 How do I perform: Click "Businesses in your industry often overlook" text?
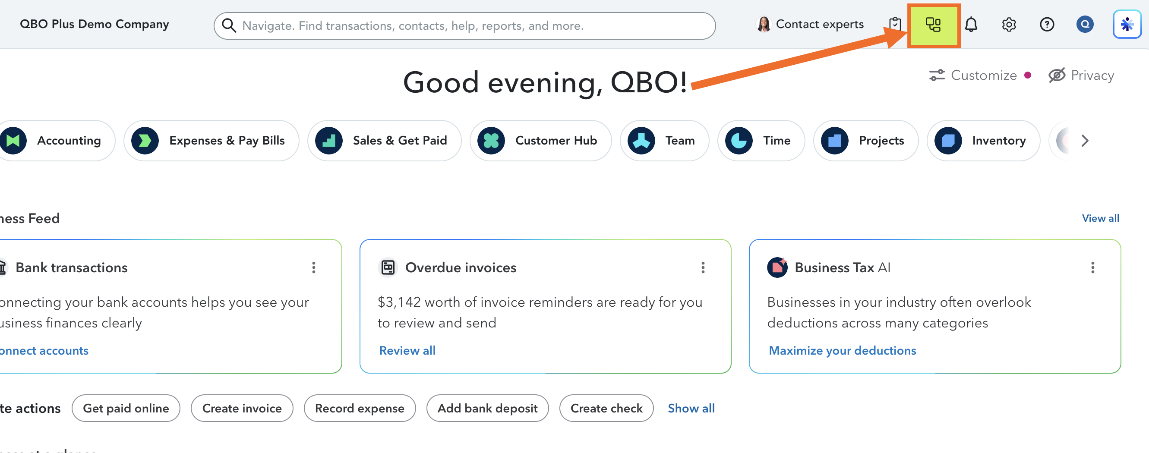[x=899, y=302]
